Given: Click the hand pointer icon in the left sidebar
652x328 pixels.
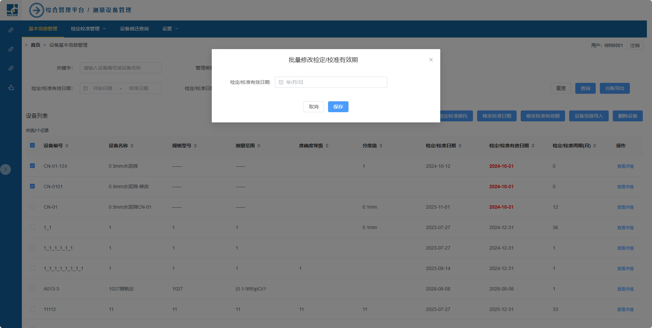Looking at the screenshot, I should [11, 88].
